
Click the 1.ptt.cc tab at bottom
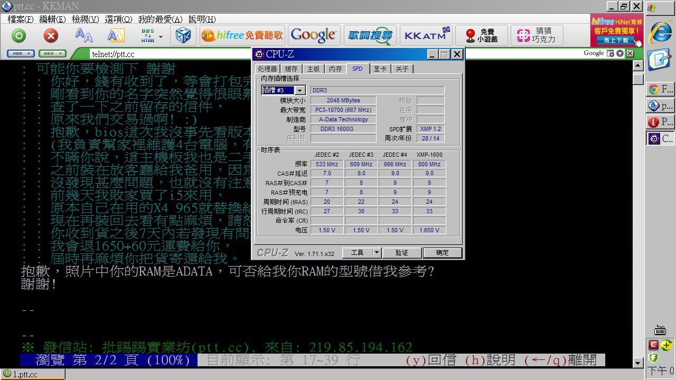(x=33, y=374)
